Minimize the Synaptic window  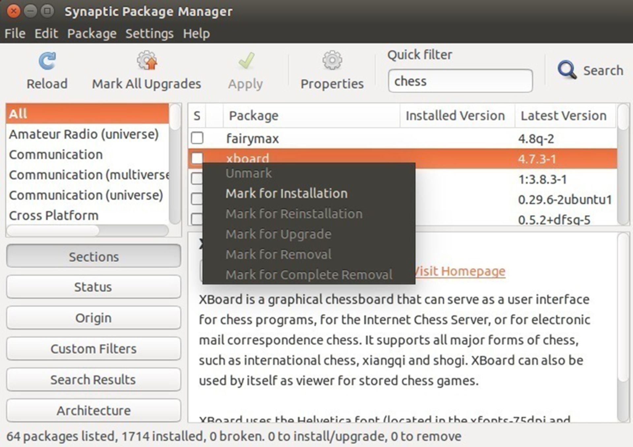[31, 12]
